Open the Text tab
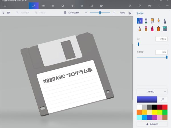 (72, 6)
